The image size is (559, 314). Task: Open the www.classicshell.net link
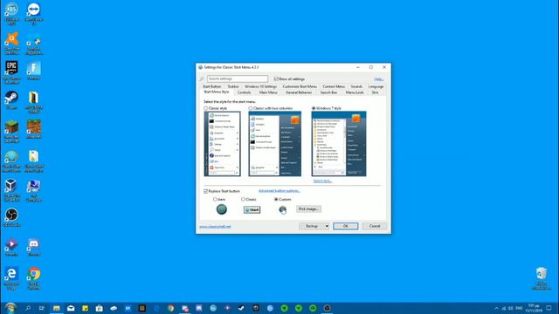pyautogui.click(x=215, y=227)
